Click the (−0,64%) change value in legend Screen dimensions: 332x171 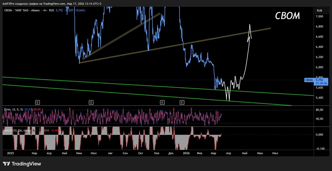[x=79, y=10]
